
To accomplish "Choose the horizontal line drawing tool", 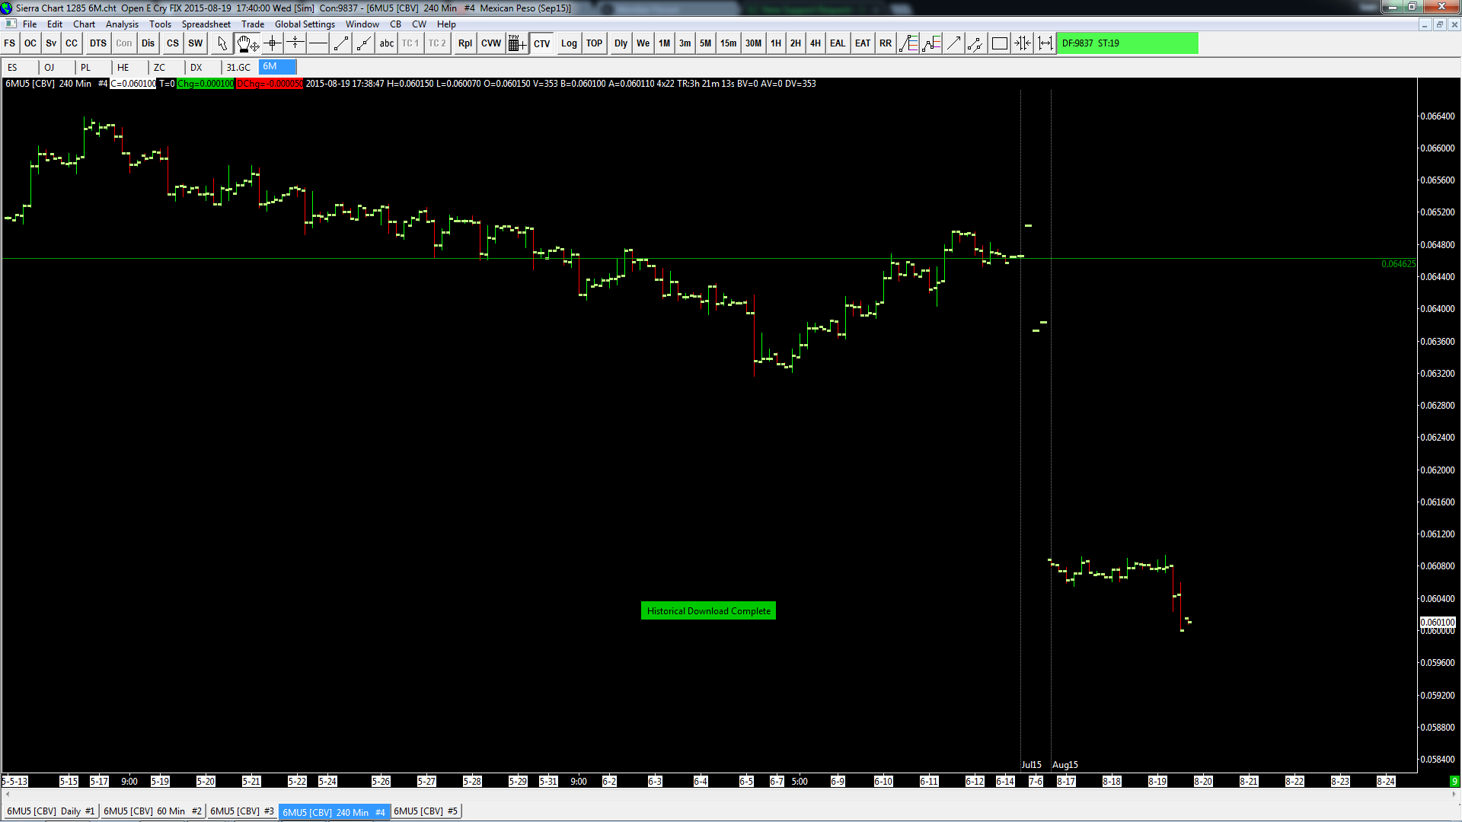I will [x=318, y=43].
